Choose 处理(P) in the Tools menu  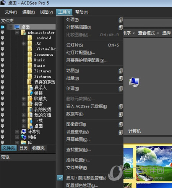coord(93,20)
